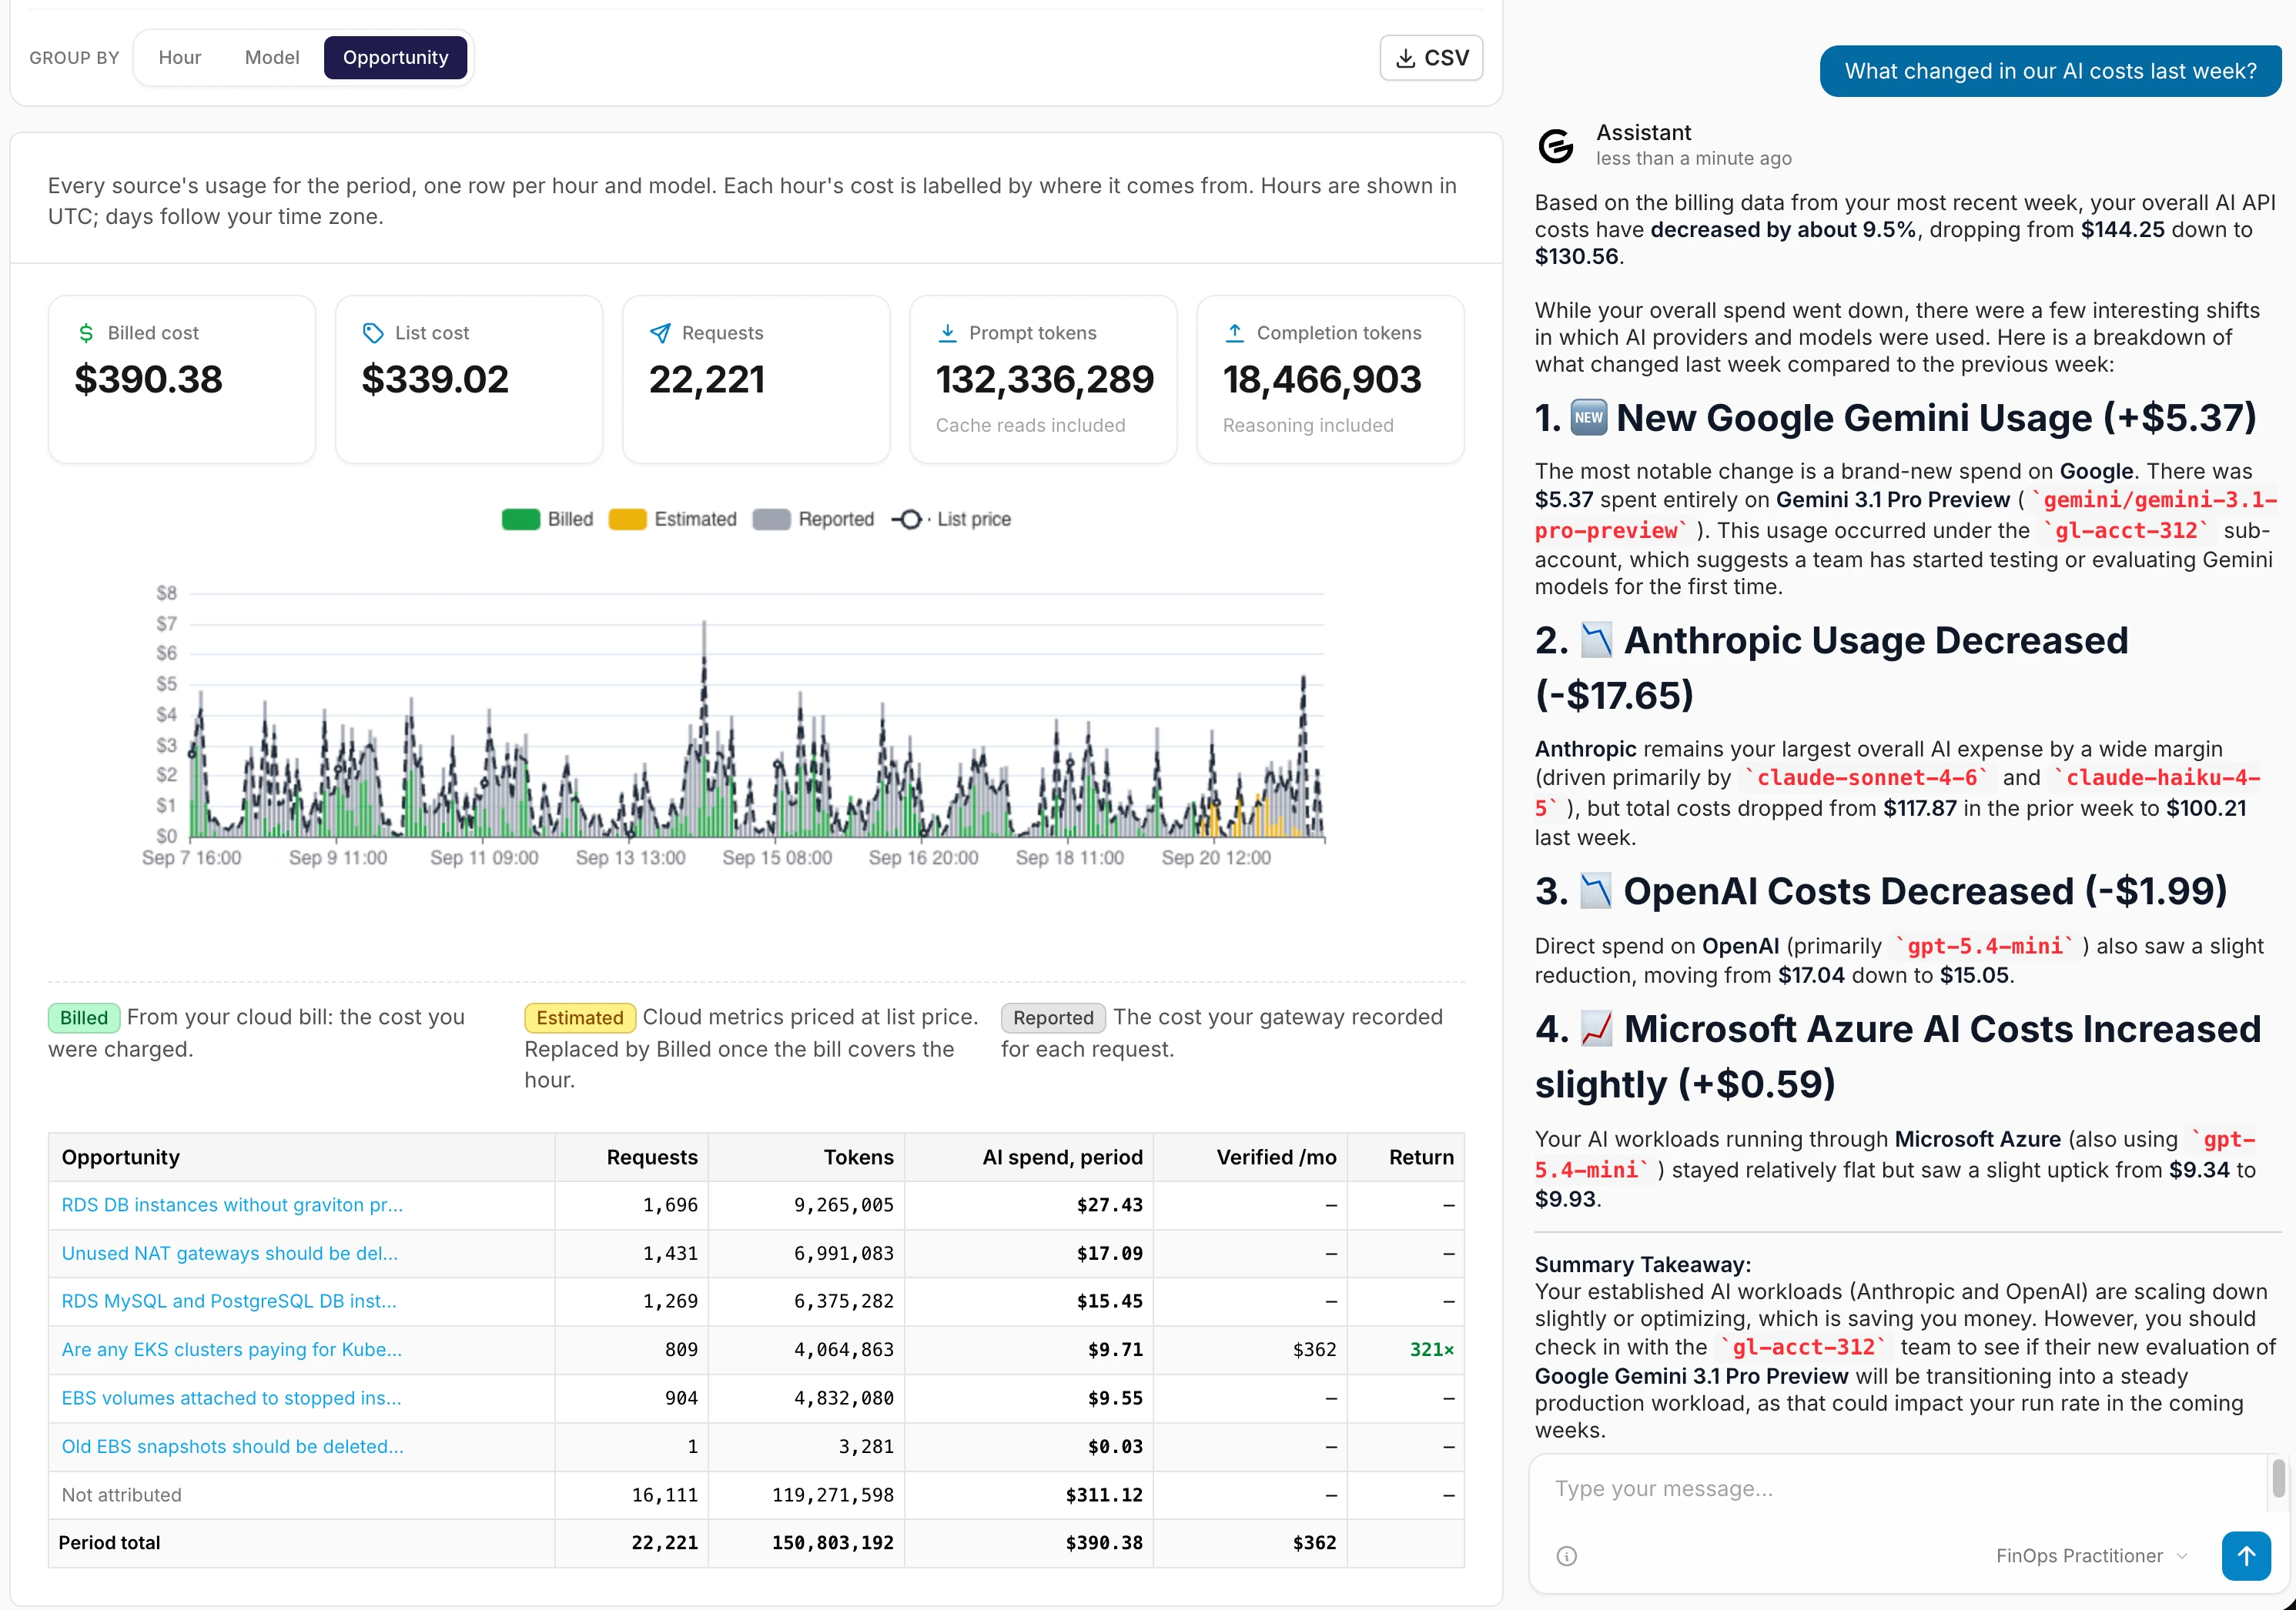The image size is (2296, 1610).
Task: Click the download arrow icon on Prompt tokens
Action: (x=947, y=332)
